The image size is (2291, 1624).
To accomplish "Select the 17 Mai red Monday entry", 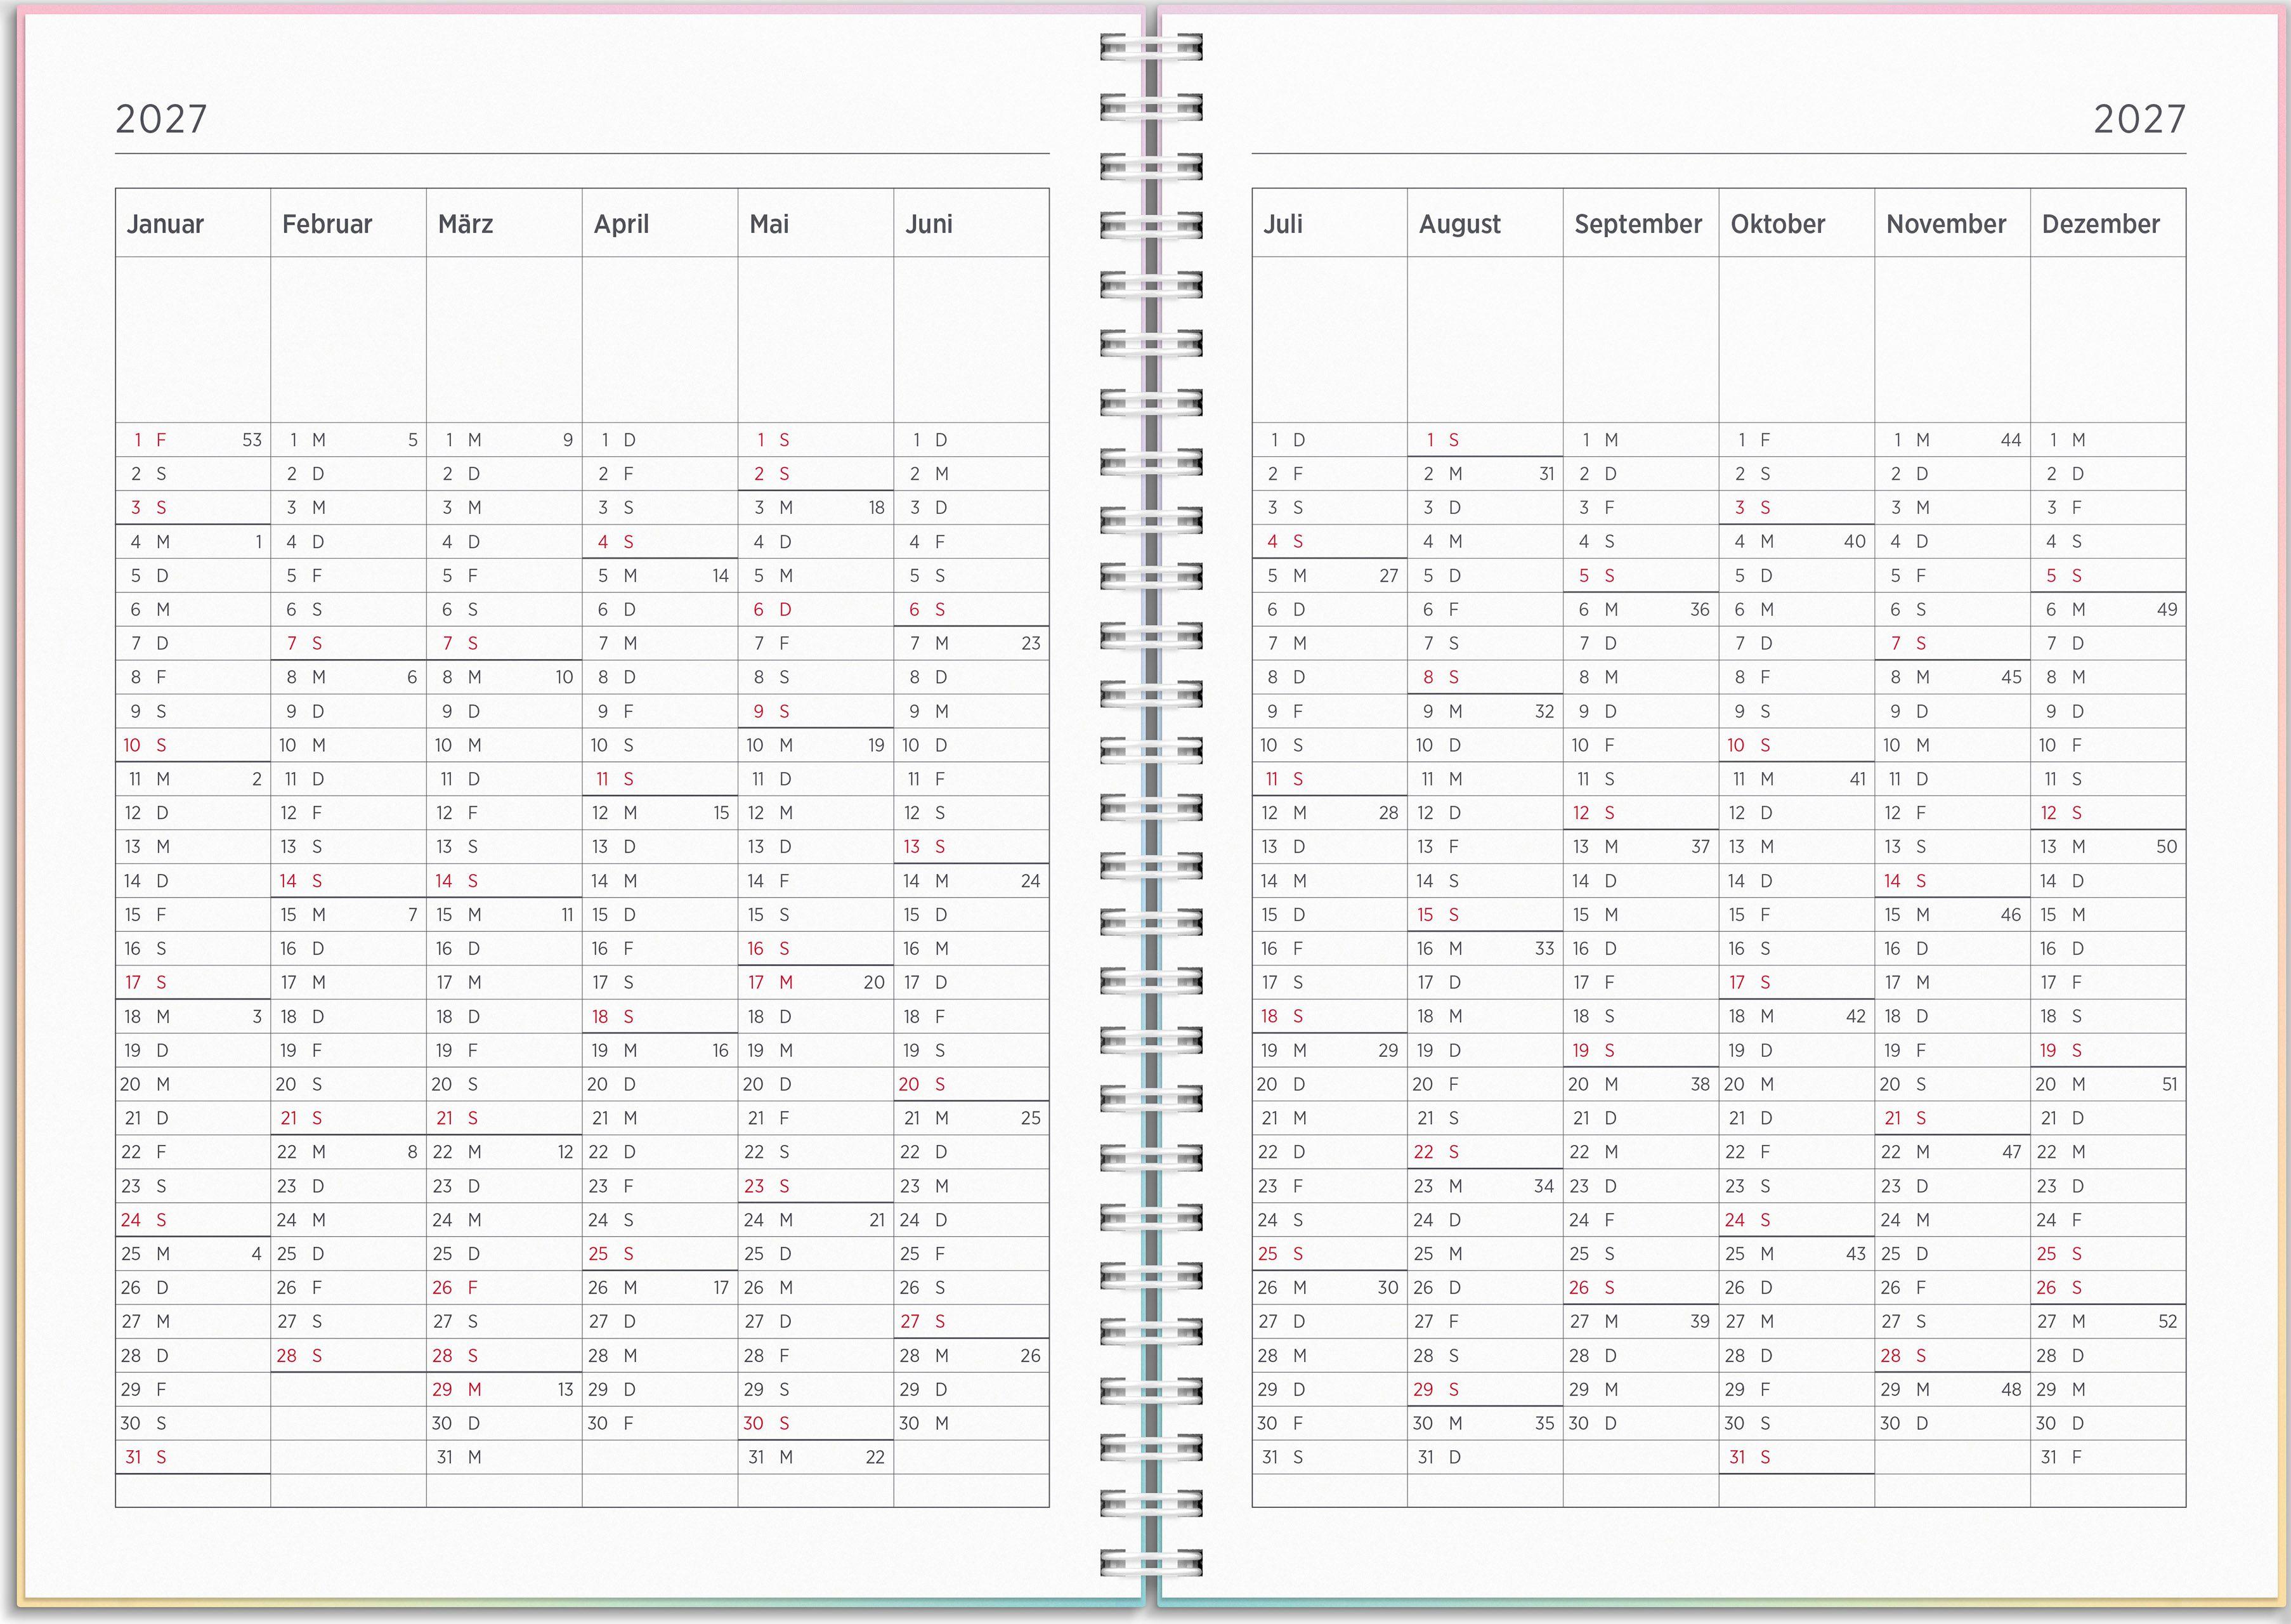I will [771, 982].
